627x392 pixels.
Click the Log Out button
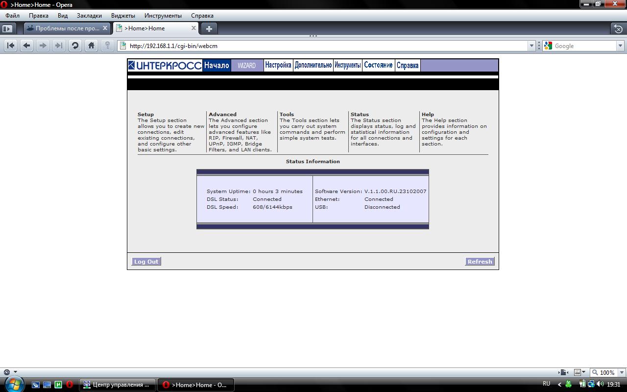click(x=146, y=262)
